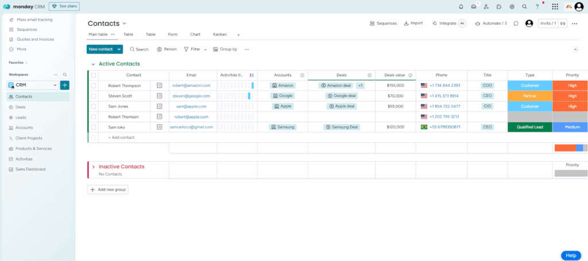Collapse the Active Contacts group
The height and width of the screenshot is (261, 588).
click(x=93, y=64)
